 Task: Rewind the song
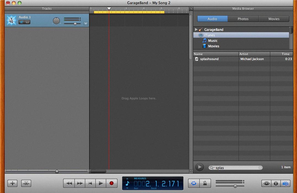pos(69,183)
